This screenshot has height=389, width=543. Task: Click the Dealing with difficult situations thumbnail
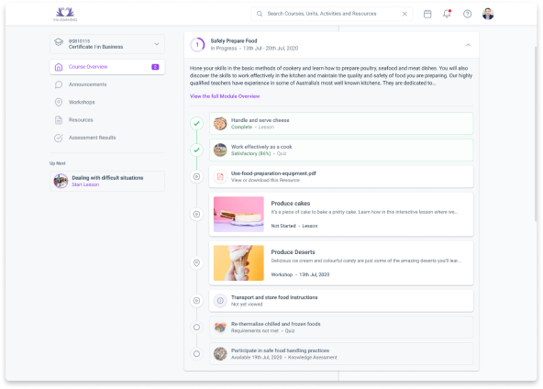(61, 181)
